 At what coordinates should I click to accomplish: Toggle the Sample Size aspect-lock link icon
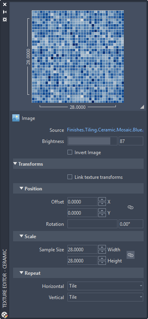(x=131, y=255)
